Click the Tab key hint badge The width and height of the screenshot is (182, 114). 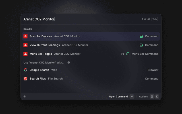point(154,19)
